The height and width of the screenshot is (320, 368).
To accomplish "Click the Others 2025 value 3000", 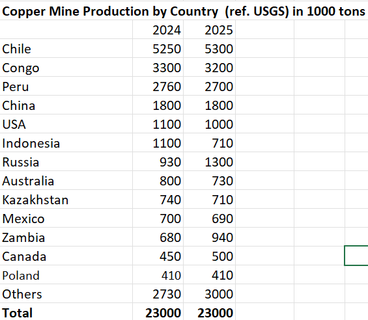I will pos(209,294).
